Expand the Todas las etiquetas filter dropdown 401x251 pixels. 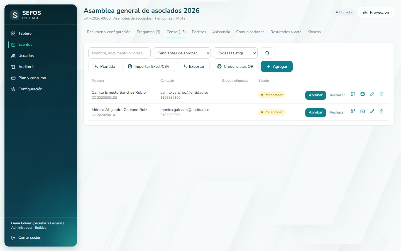click(235, 53)
